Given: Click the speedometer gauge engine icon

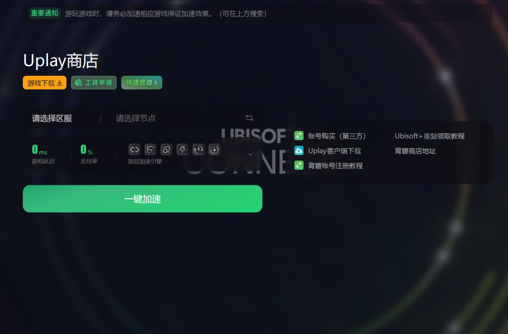Looking at the screenshot, I should (x=198, y=150).
